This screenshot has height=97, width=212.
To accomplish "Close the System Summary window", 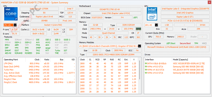I will [x=209, y=3].
